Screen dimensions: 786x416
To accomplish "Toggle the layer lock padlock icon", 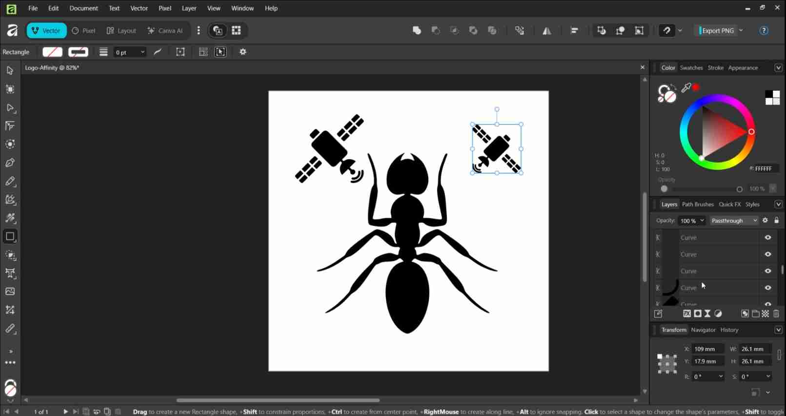I will click(x=777, y=221).
